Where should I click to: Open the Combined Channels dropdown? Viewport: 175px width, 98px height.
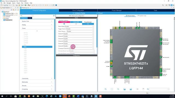[x=81, y=48]
